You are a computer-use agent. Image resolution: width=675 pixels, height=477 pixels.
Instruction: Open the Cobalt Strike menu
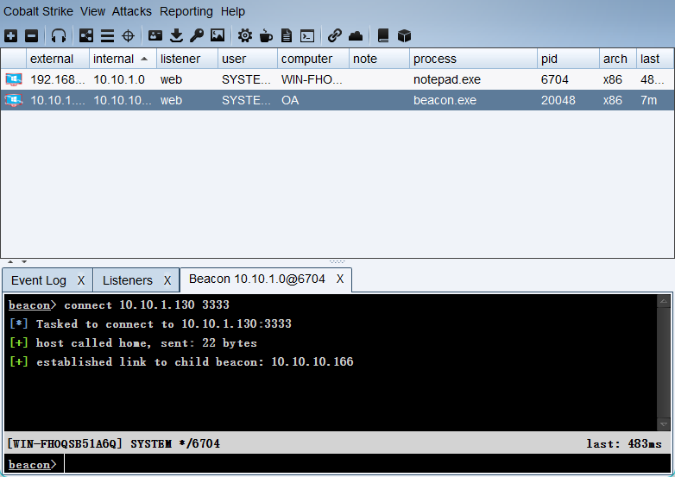click(x=38, y=11)
